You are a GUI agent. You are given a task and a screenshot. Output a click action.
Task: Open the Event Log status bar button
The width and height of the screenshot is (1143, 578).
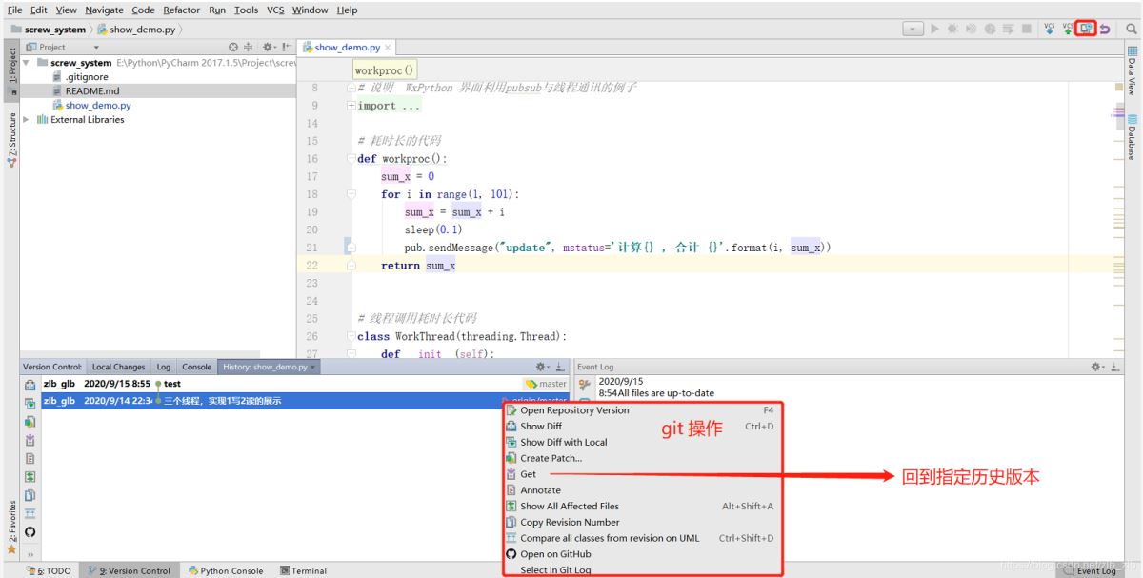point(1090,571)
